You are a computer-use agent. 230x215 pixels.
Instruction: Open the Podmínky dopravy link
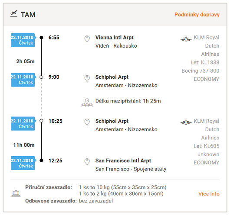pyautogui.click(x=197, y=15)
